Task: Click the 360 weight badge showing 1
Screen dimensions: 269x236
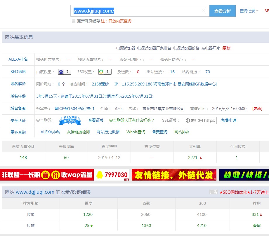Action: [105, 71]
